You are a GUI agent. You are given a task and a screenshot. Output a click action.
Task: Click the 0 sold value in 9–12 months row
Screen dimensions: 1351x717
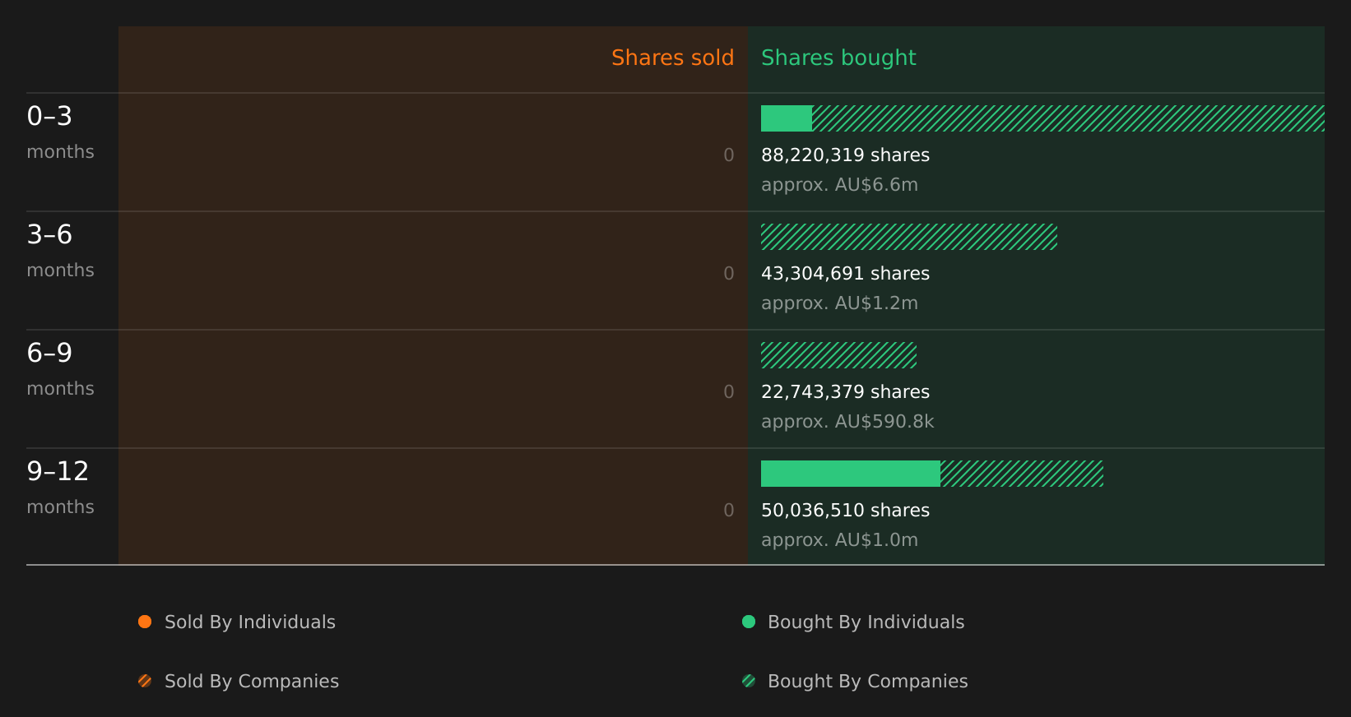coord(729,511)
